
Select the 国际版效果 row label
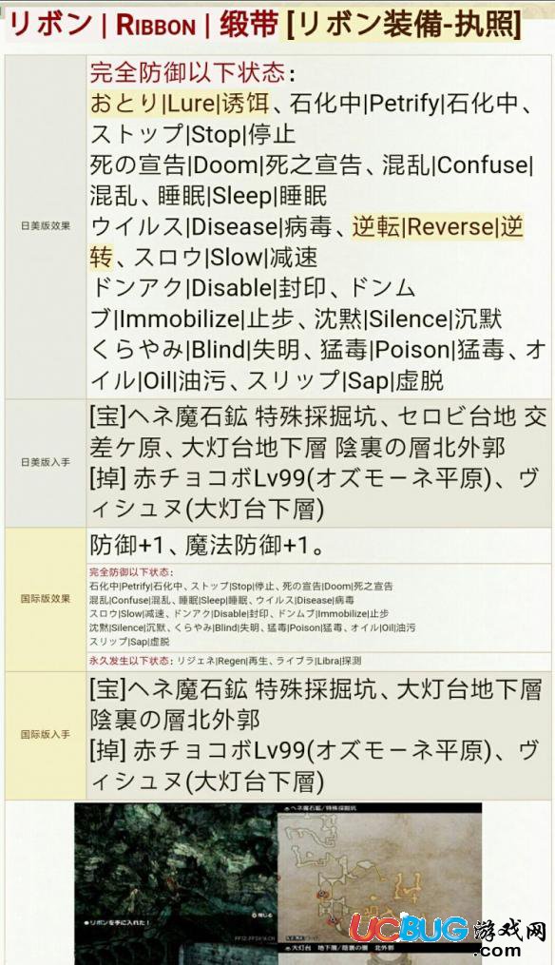tap(46, 598)
